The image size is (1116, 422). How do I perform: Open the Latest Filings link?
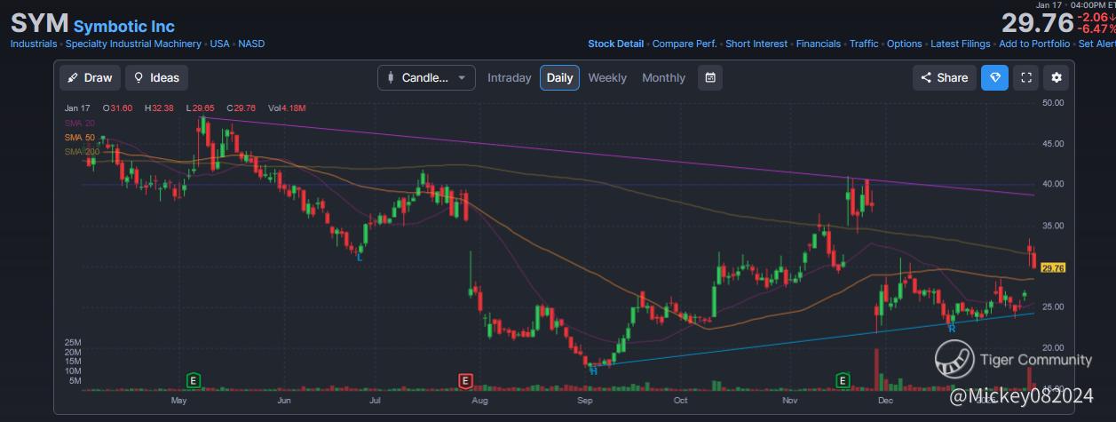click(961, 44)
